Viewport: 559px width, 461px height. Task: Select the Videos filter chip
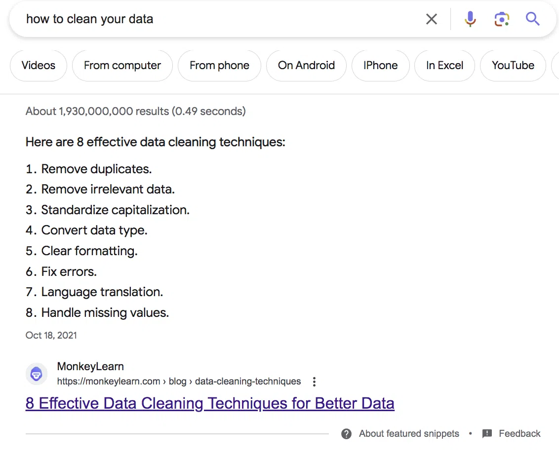click(39, 66)
